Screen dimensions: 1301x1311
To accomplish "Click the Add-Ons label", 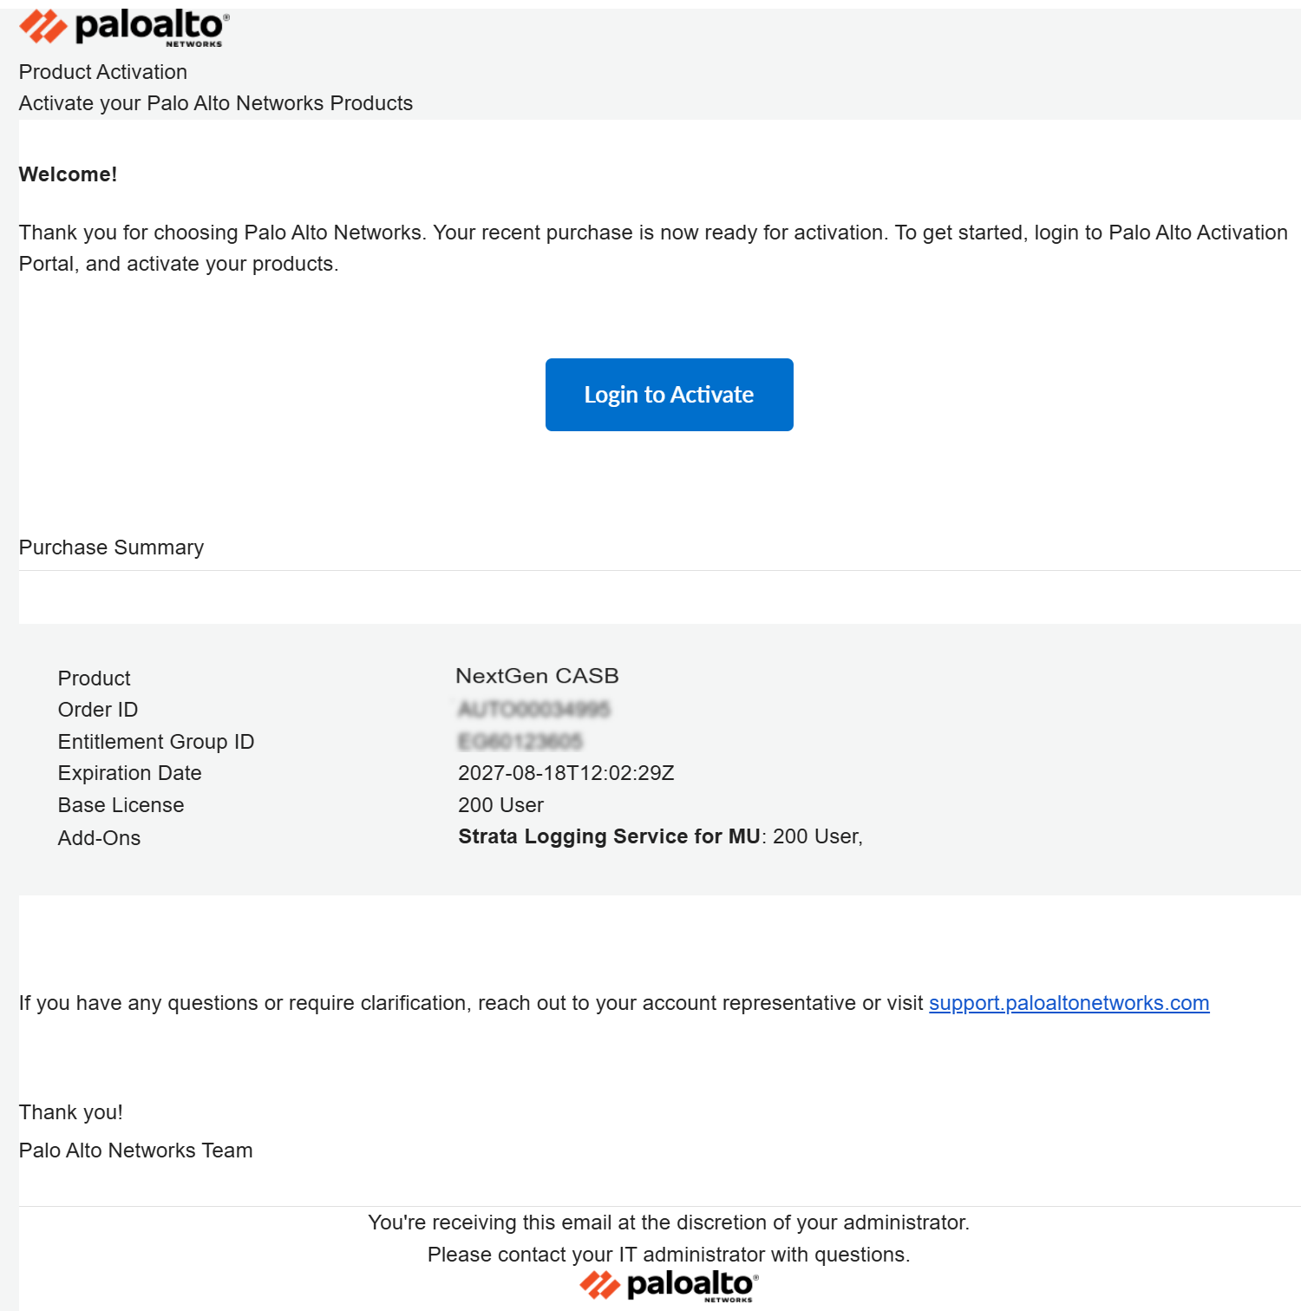I will (99, 838).
